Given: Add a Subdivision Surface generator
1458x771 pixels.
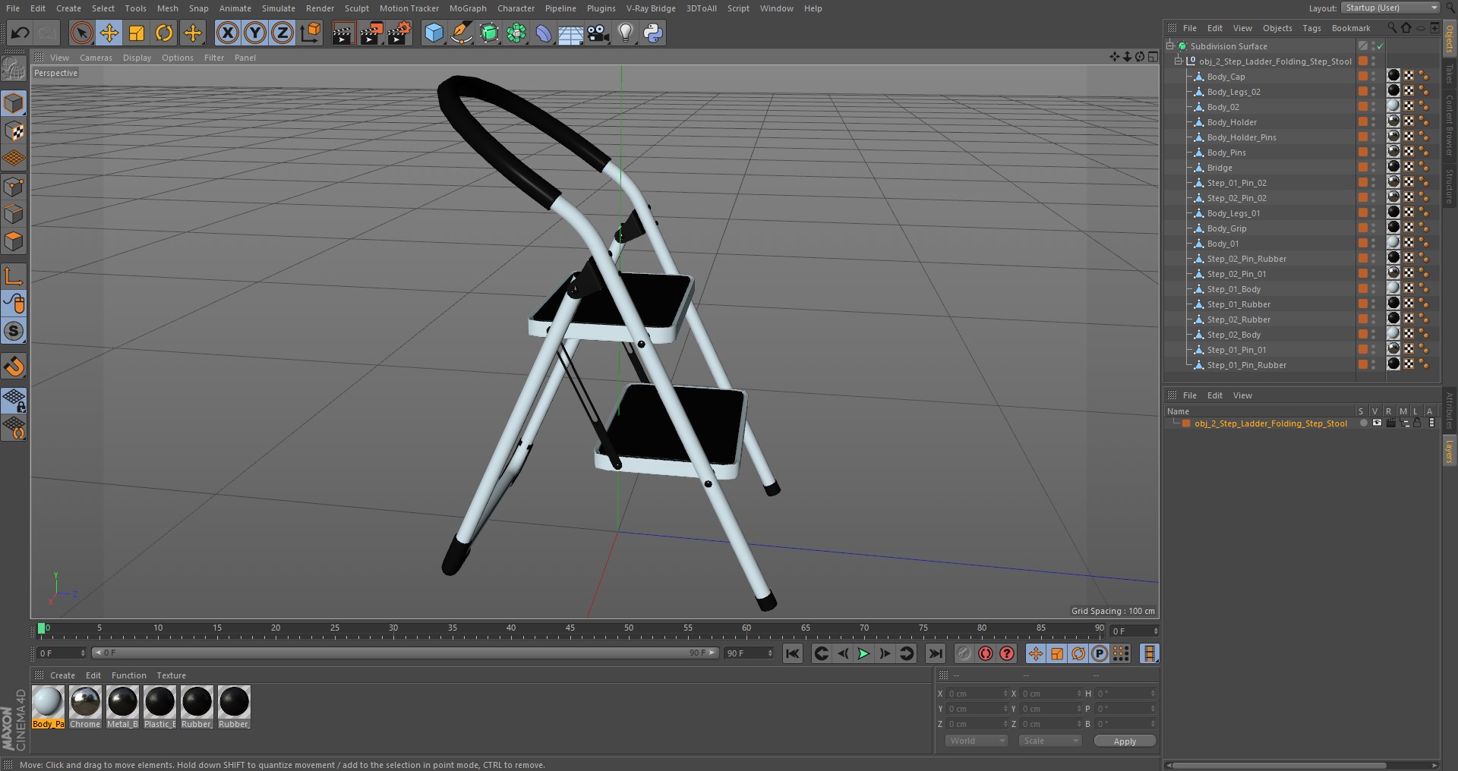Looking at the screenshot, I should point(489,33).
